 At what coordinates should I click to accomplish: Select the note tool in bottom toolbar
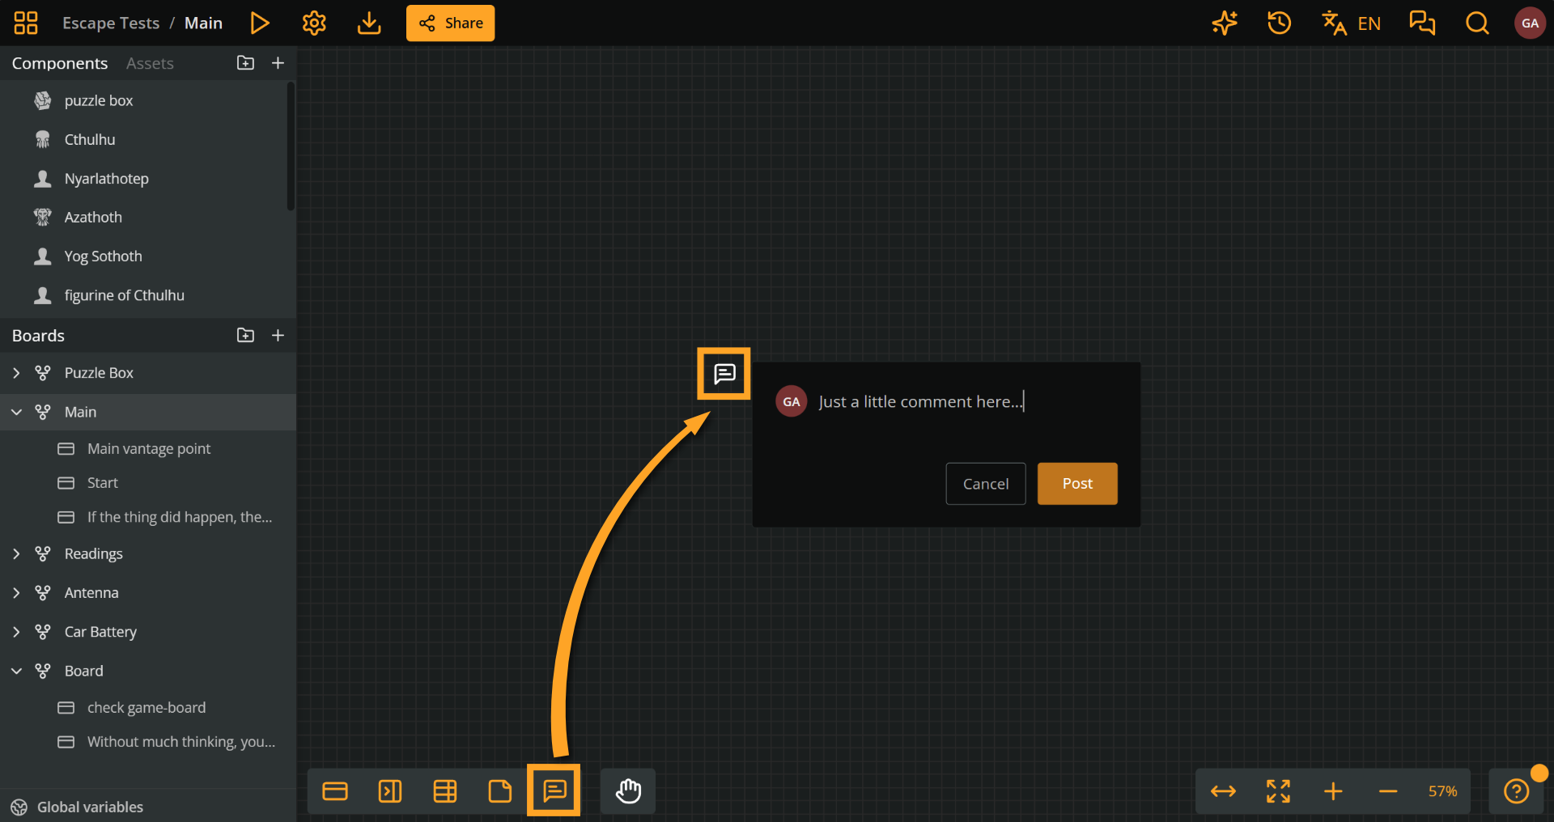point(500,790)
